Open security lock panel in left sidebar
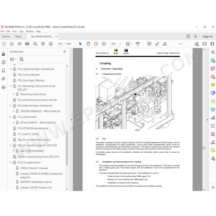Viewport: 216px width, 216px height. [x=3, y=54]
